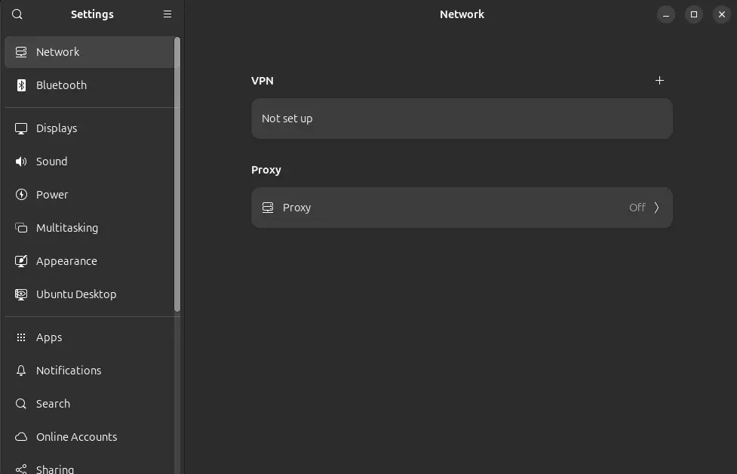
Task: Maximize the Settings window
Action: pos(693,14)
